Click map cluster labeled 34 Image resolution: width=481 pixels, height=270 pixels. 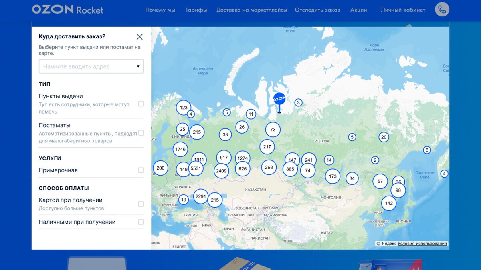click(352, 178)
